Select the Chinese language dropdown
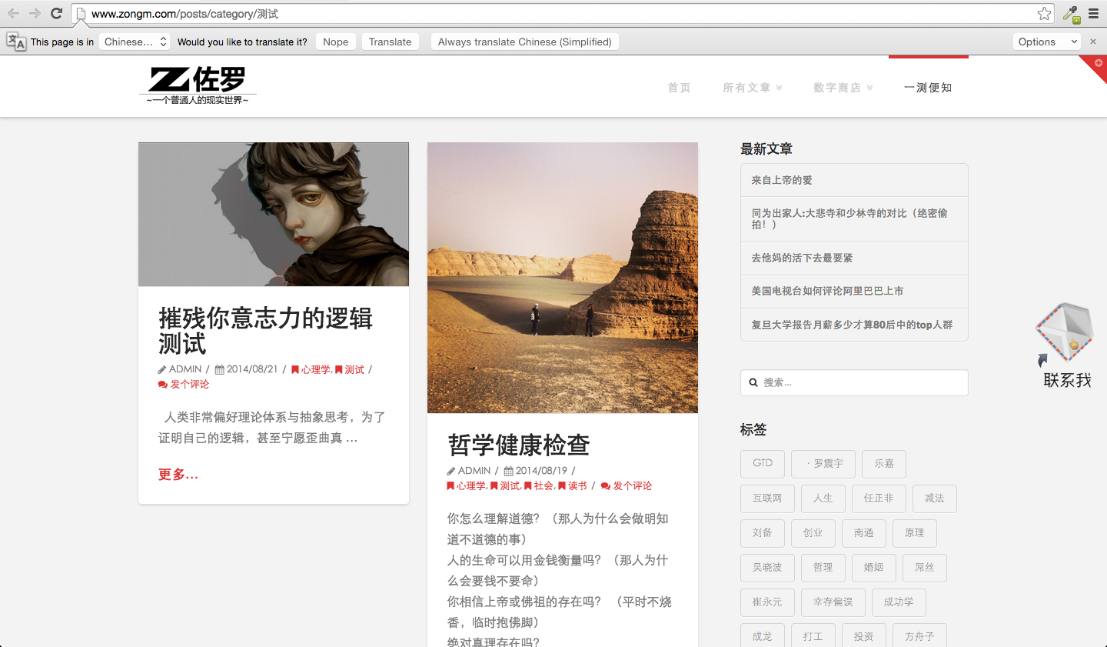Viewport: 1107px width, 647px height. pos(135,42)
